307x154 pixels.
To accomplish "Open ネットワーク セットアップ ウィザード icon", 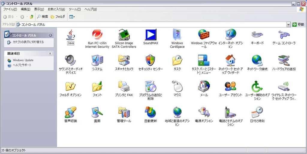I will point(231,60).
